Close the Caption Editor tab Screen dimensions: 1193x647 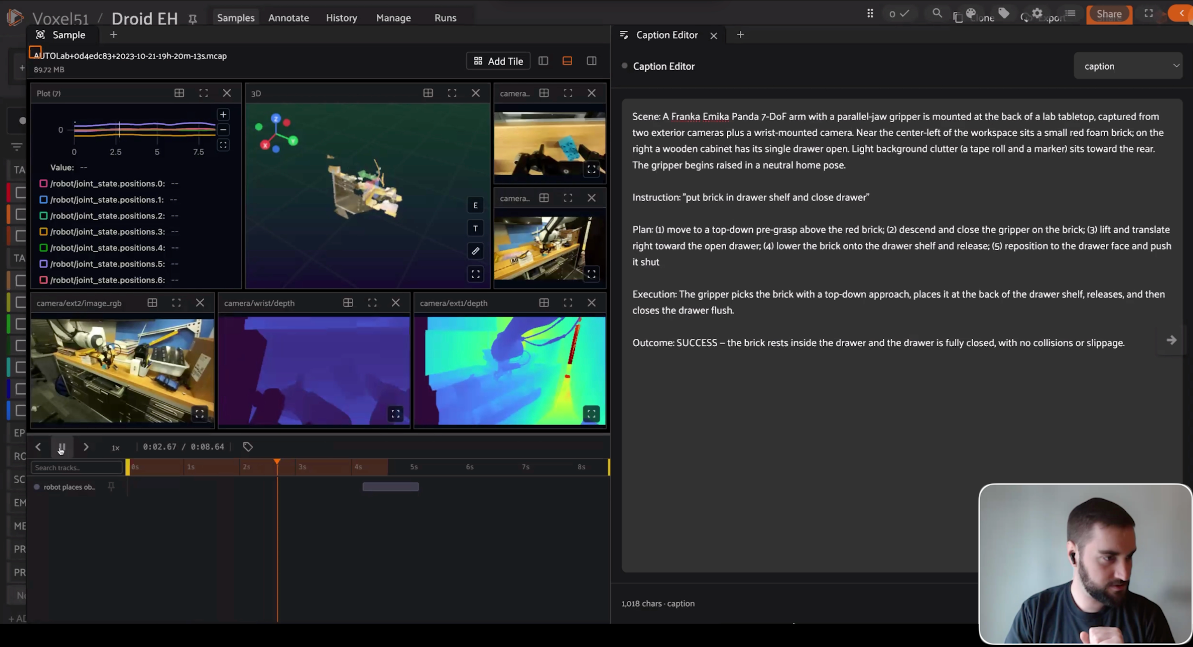point(714,36)
